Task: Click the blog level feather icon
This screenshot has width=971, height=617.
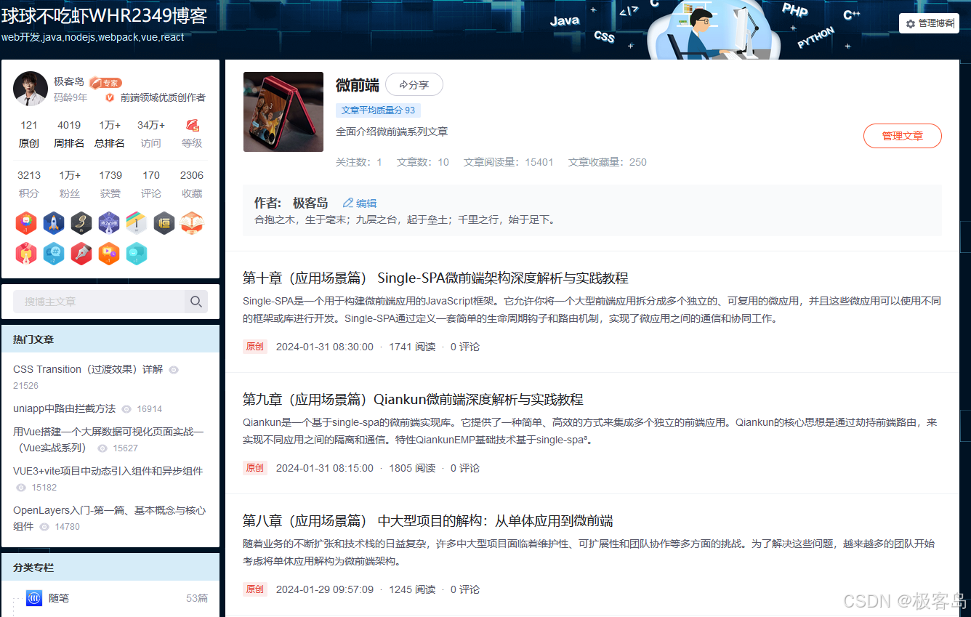Action: (x=193, y=125)
